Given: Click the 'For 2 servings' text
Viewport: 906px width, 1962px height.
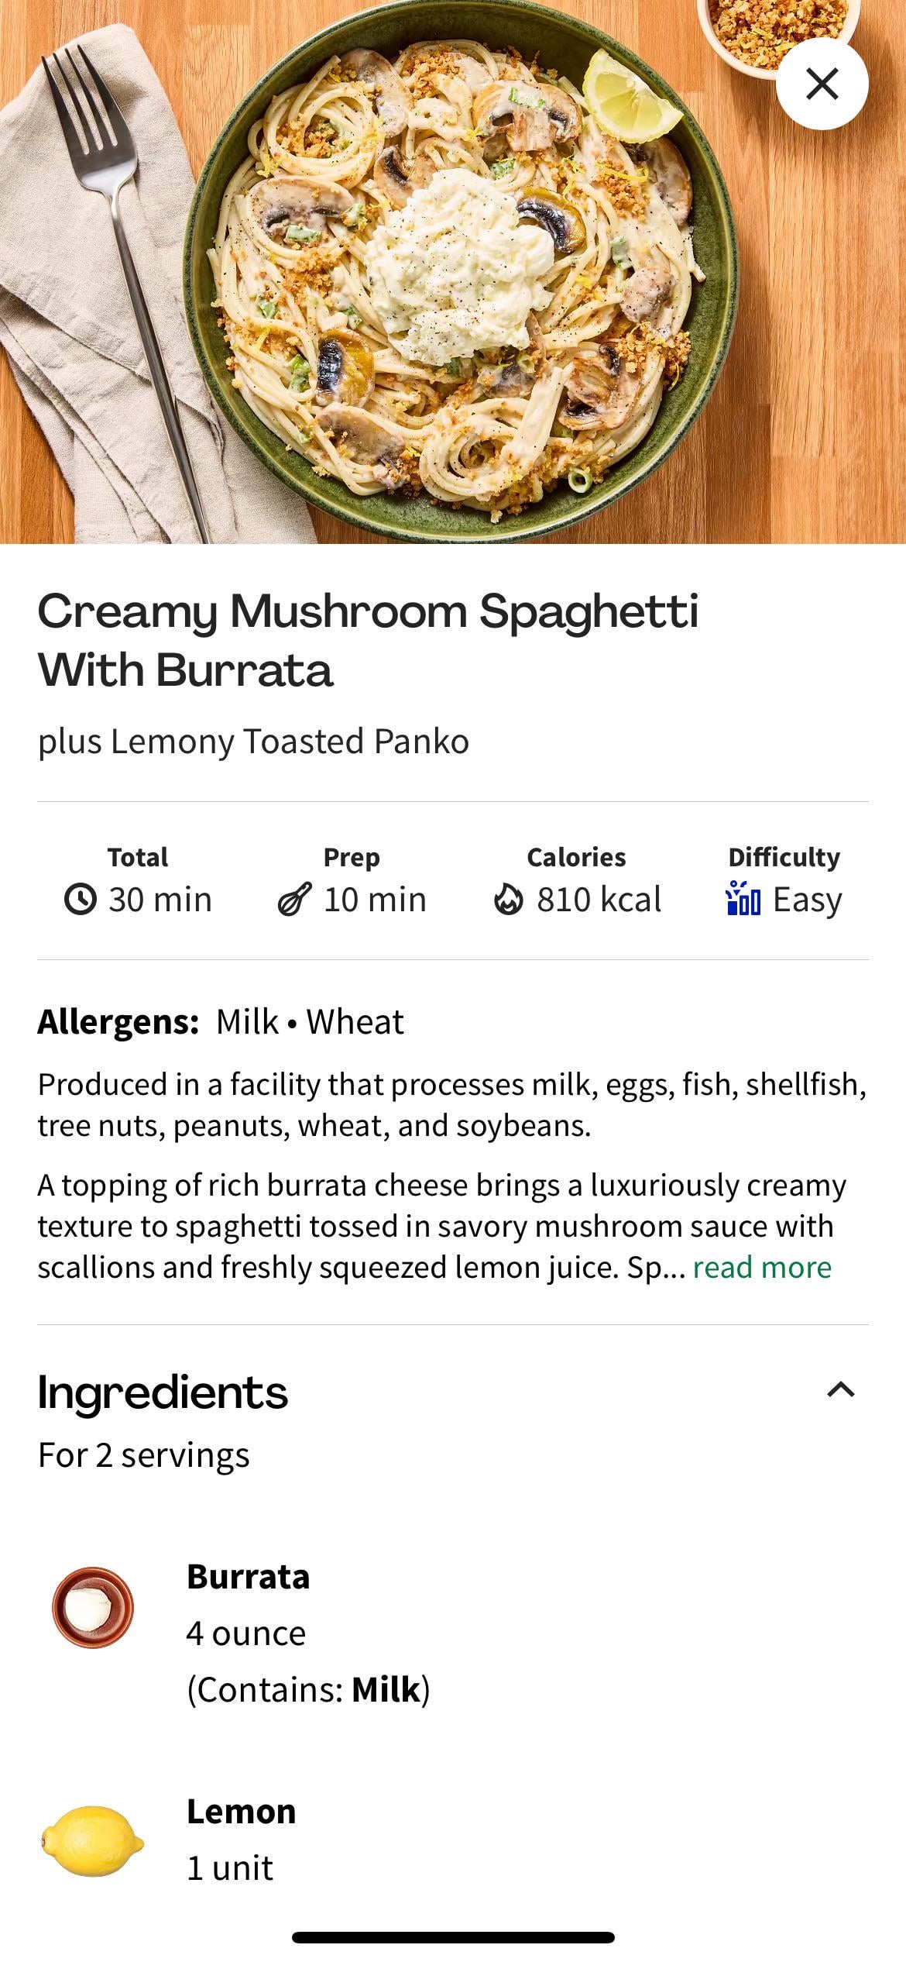Looking at the screenshot, I should tap(144, 1455).
